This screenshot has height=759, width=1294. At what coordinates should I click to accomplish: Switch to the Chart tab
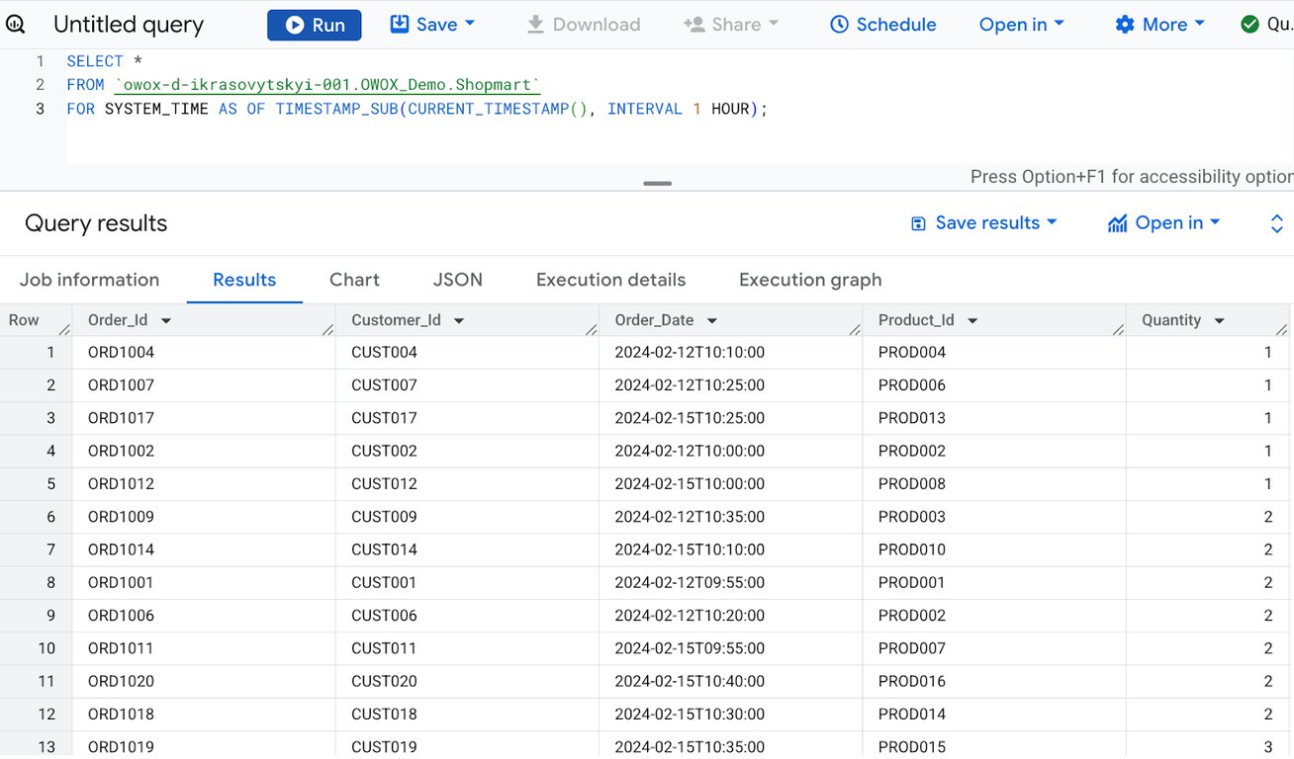coord(354,280)
